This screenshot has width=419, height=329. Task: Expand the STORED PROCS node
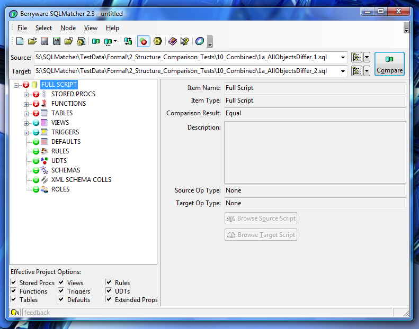26,95
